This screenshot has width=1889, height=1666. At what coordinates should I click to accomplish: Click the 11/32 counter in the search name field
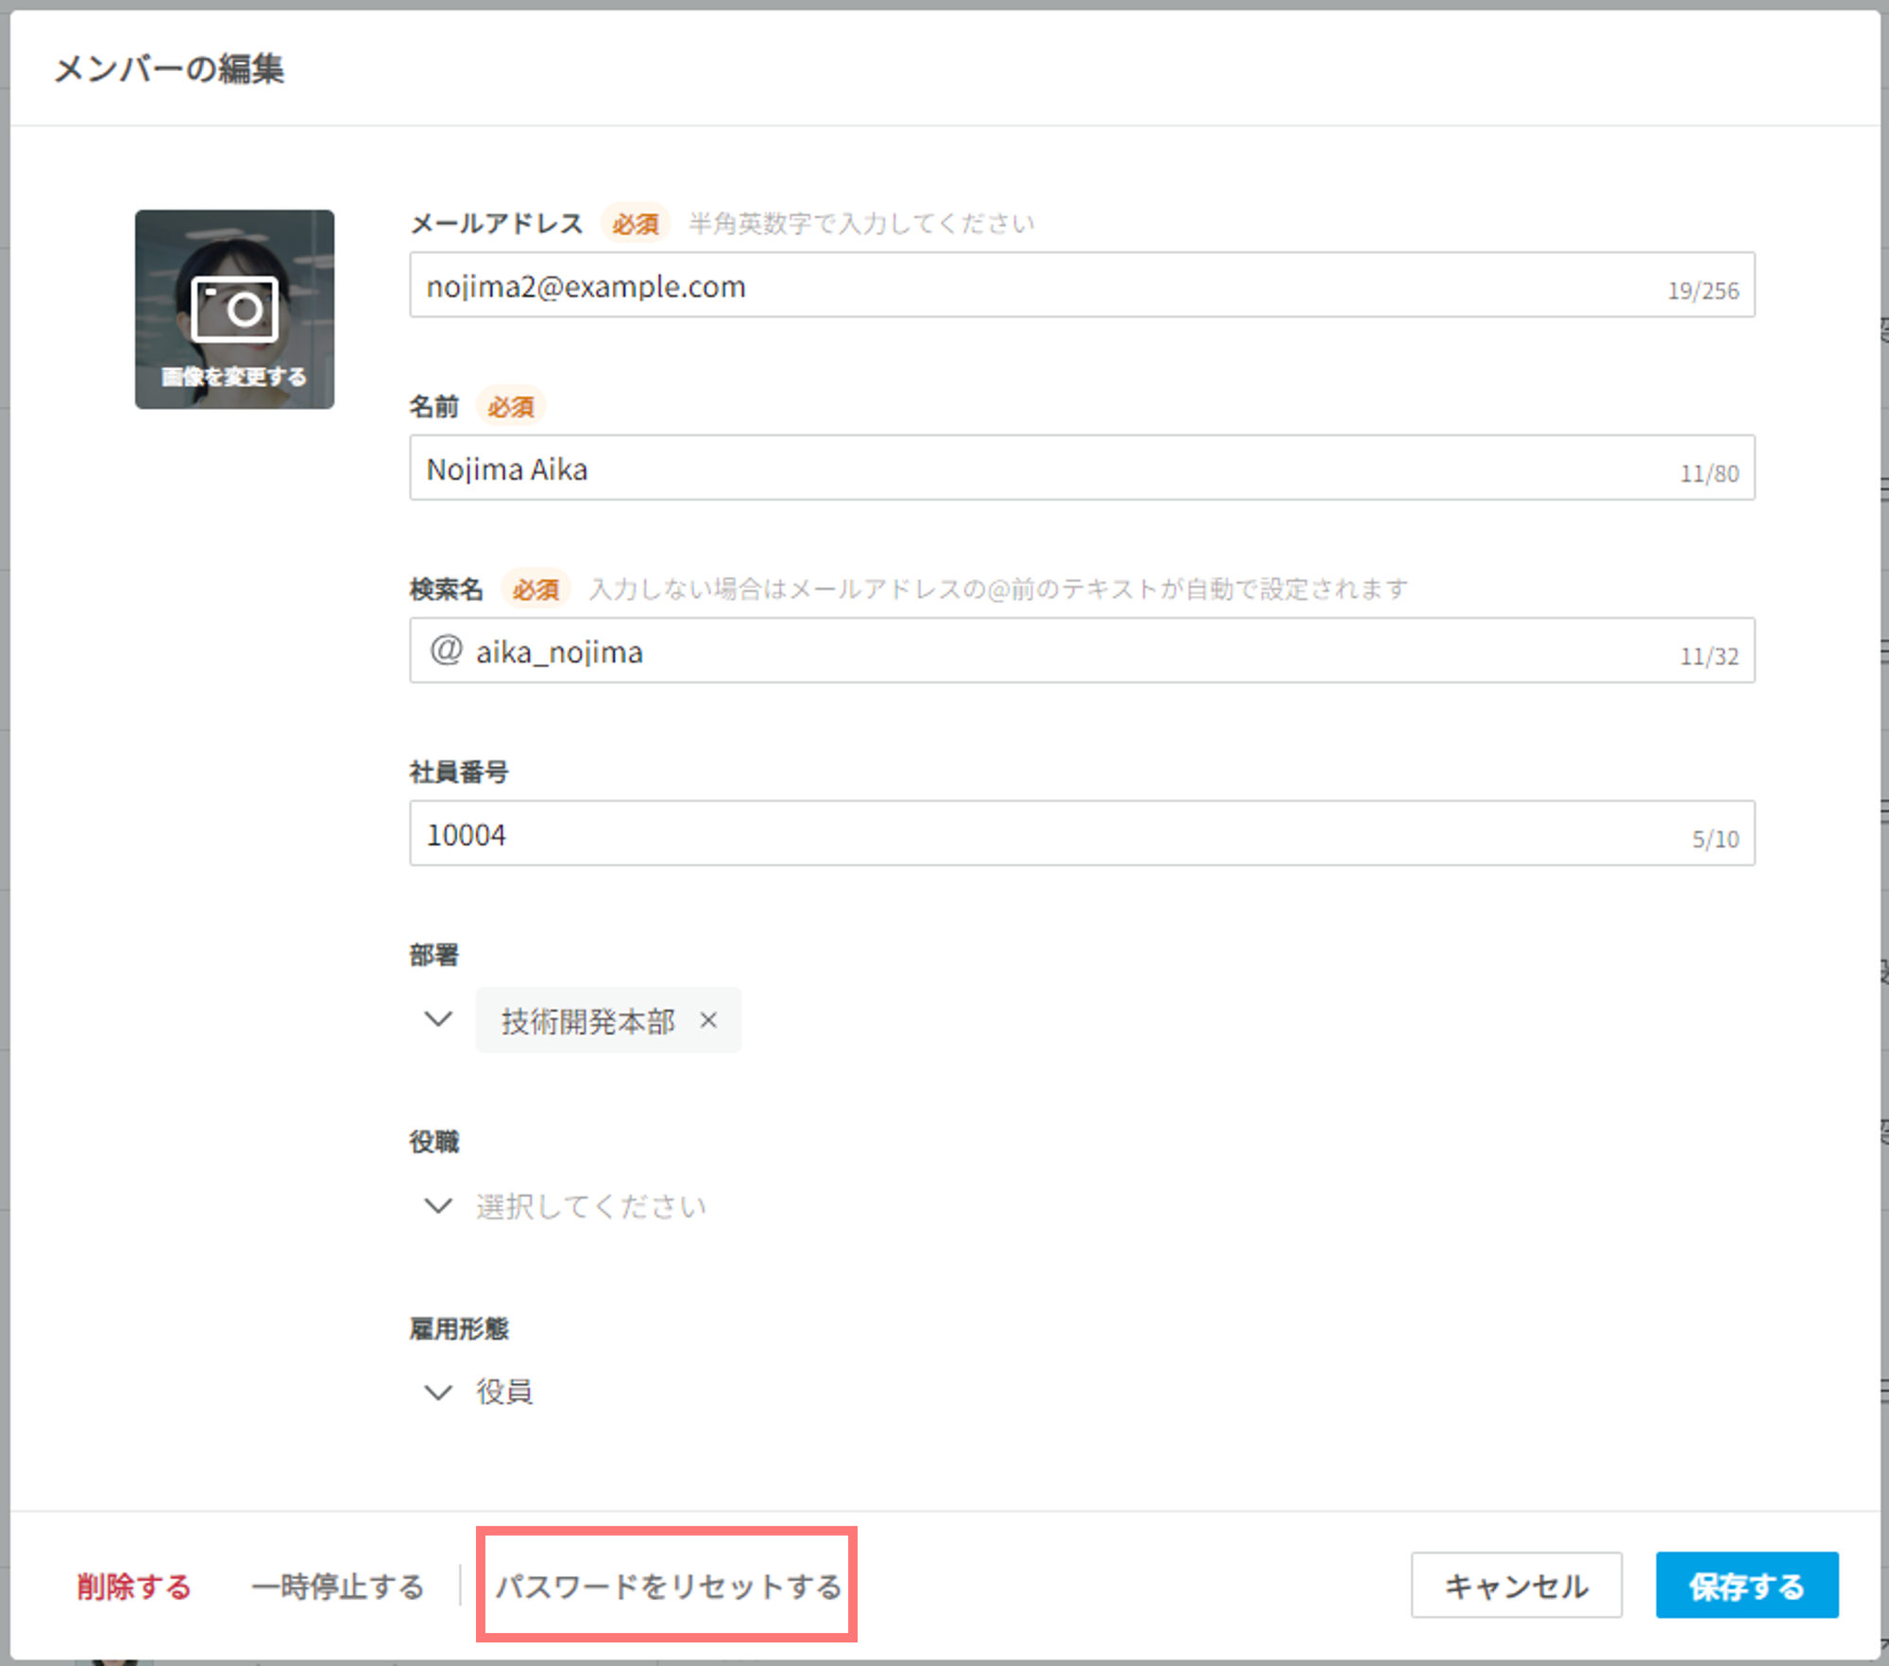[1710, 656]
